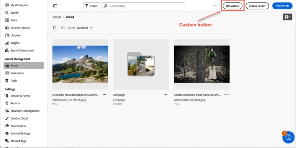Viewport: 296px width, 148px height.
Task: Open General Settings gear icon
Action: pos(7,133)
